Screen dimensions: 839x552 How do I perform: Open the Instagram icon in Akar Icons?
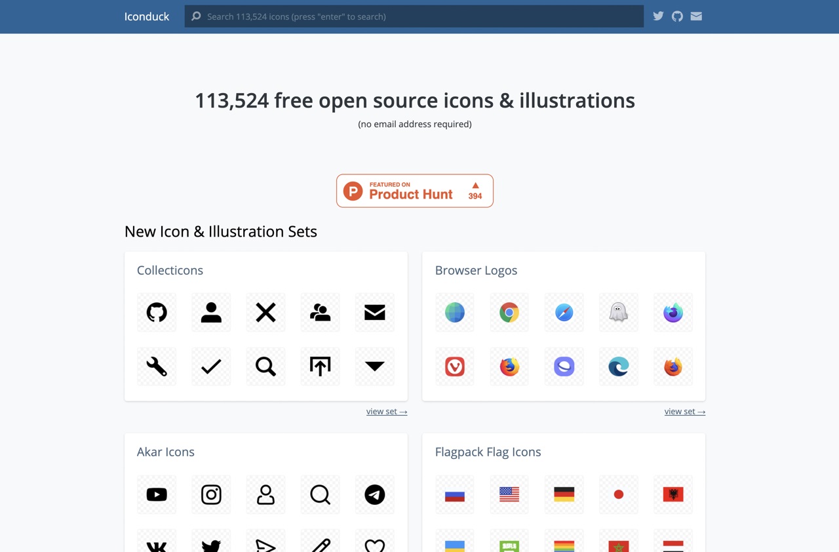click(211, 494)
